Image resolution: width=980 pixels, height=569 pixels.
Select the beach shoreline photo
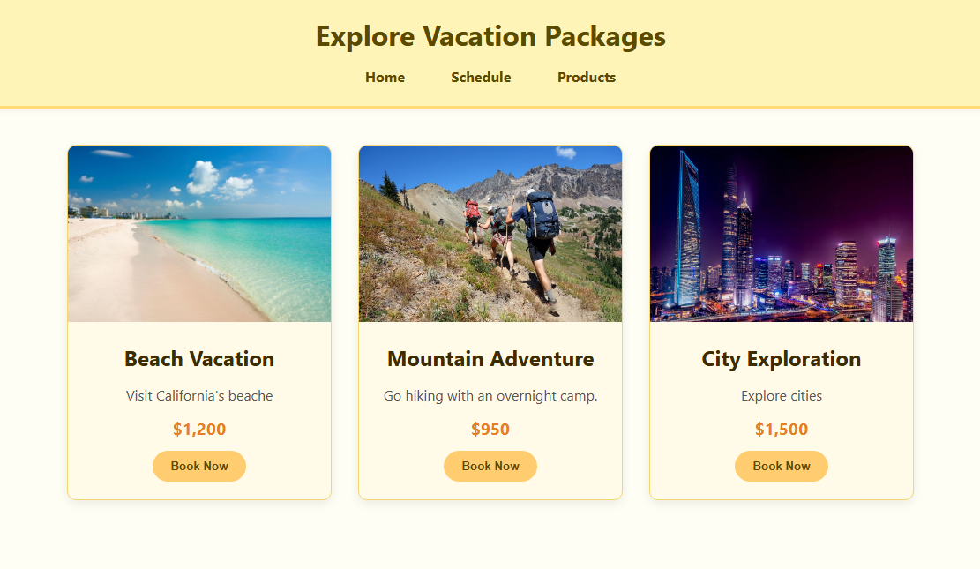coord(199,234)
